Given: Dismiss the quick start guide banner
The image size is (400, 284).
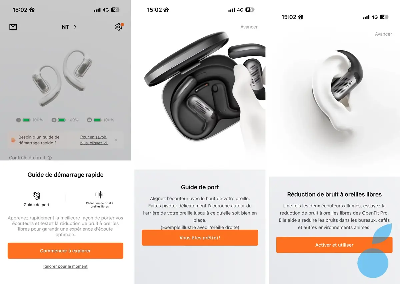Looking at the screenshot, I should tap(116, 140).
